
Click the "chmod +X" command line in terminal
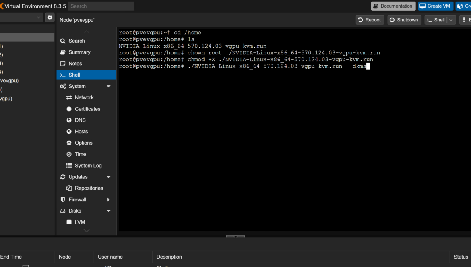point(246,60)
